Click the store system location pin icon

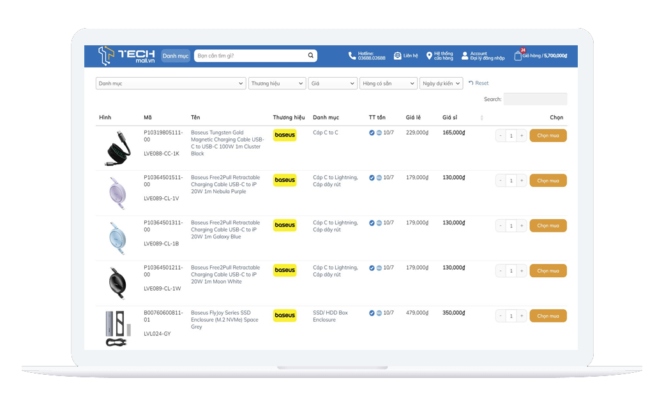click(429, 56)
